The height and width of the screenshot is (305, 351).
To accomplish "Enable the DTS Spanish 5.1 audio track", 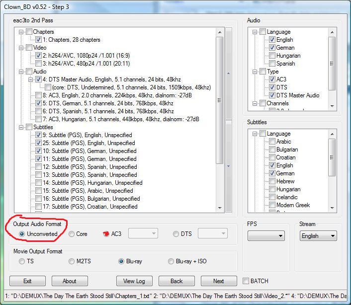I will coord(38,111).
